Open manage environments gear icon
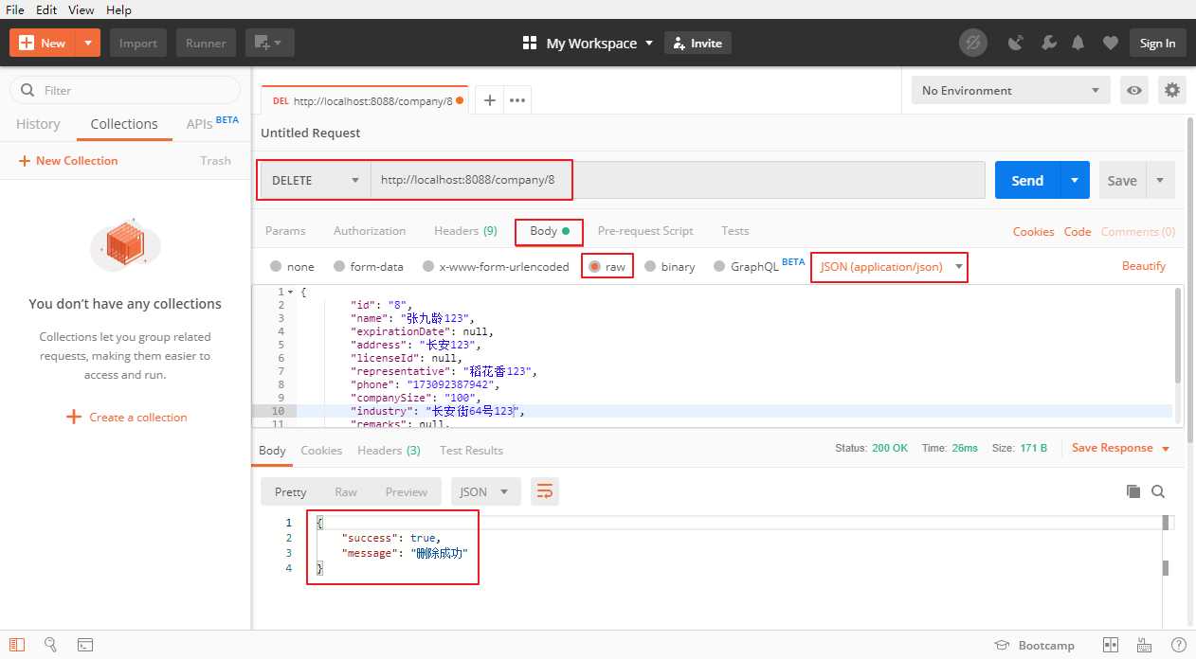The image size is (1196, 659). (x=1172, y=91)
